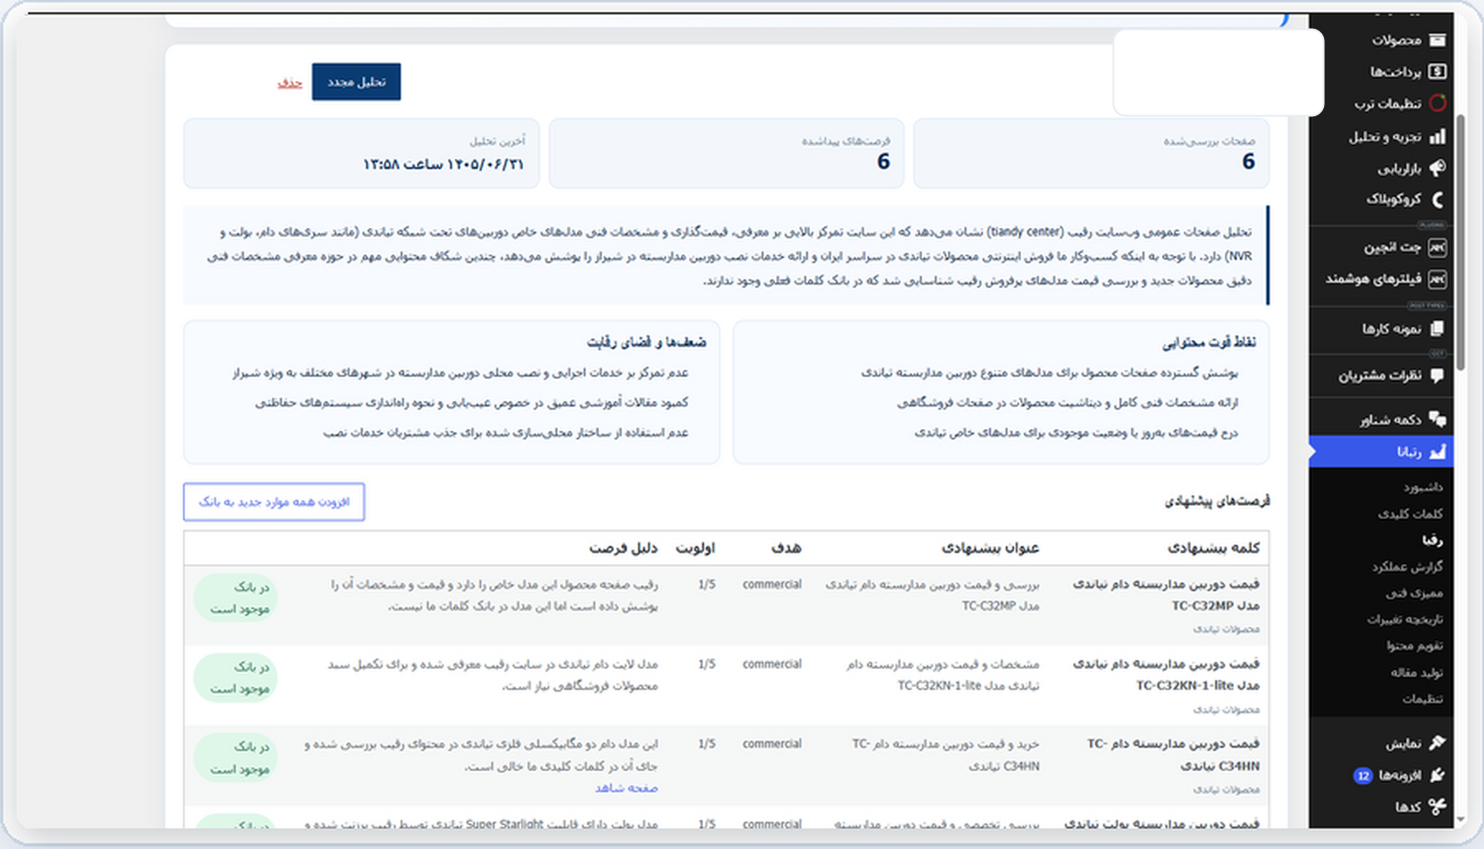
Task: Click the اولویت column header
Action: click(x=695, y=548)
